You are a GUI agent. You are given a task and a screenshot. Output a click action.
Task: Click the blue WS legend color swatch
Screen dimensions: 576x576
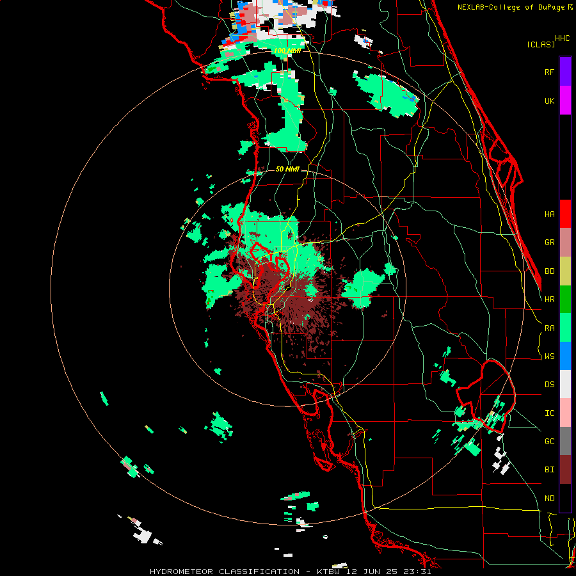[565, 356]
